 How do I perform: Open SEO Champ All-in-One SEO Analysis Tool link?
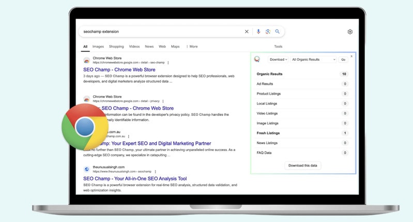(x=135, y=179)
